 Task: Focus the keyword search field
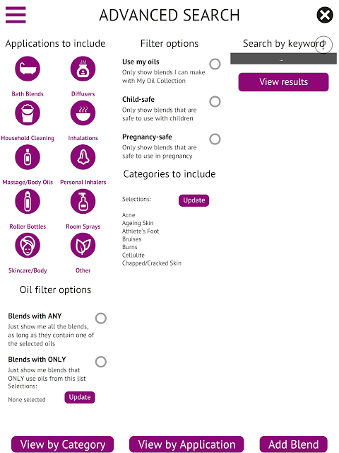pyautogui.click(x=283, y=59)
